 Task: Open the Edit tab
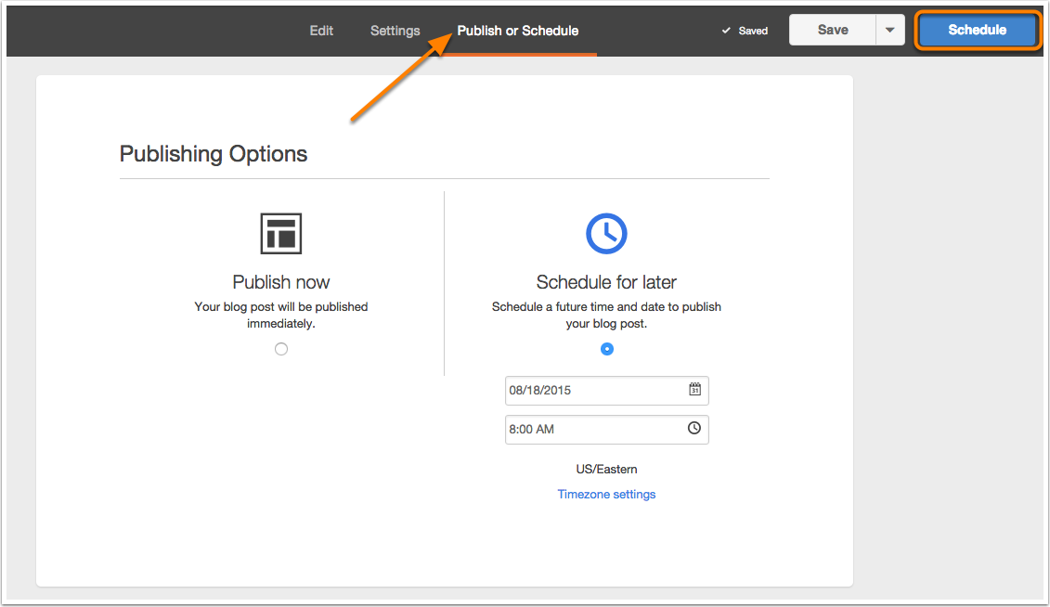pos(321,31)
